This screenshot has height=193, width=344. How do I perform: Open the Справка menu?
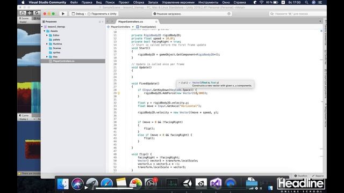240,2
